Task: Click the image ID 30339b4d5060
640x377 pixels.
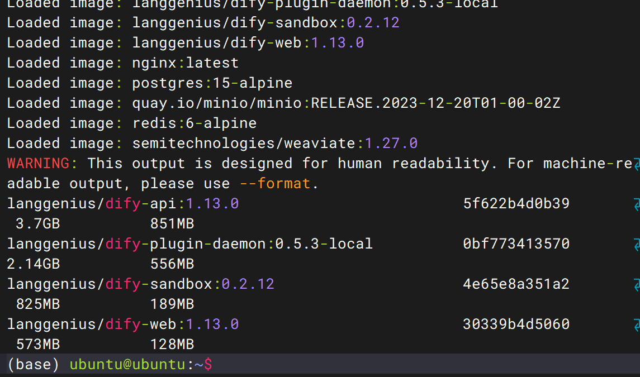Action: pos(516,324)
